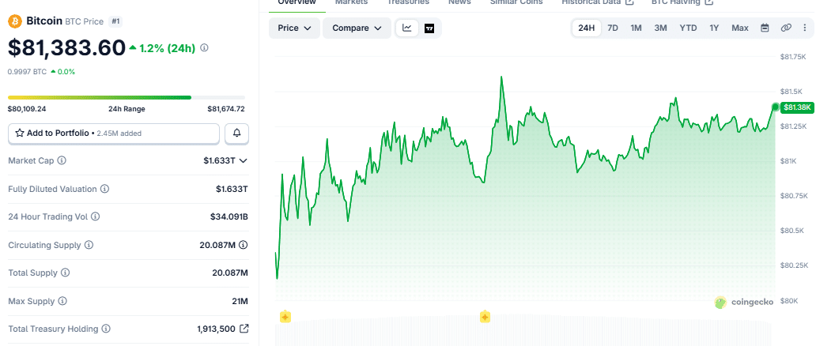Click the $1.633T Fully Diluted Valuation value
This screenshot has height=346, width=816.
[232, 189]
